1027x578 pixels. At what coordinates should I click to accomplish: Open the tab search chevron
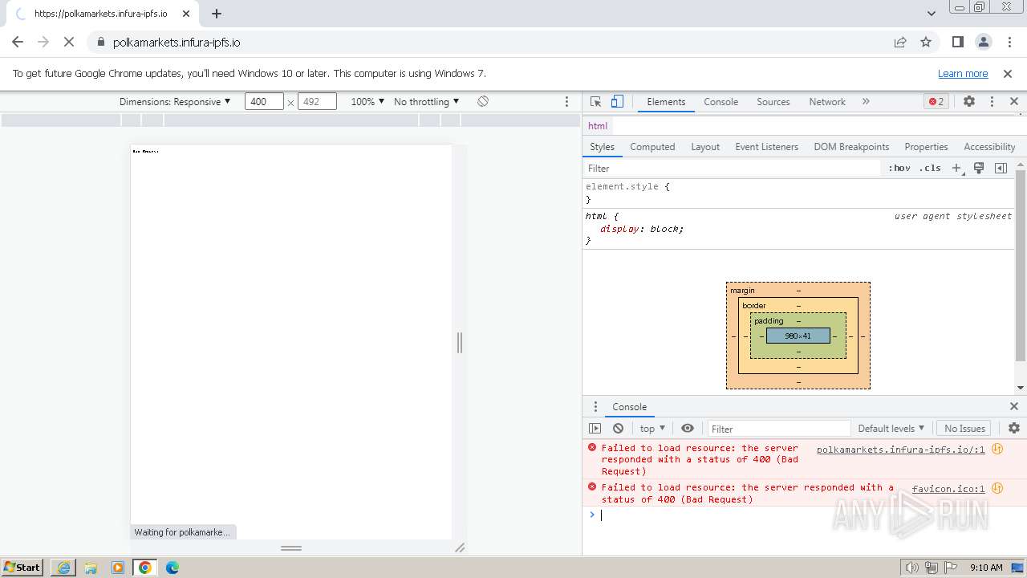pyautogui.click(x=931, y=14)
